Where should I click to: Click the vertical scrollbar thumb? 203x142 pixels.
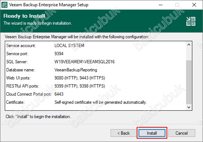click(x=189, y=82)
